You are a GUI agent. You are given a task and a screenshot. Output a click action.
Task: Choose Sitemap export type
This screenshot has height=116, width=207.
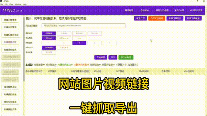[49, 38]
